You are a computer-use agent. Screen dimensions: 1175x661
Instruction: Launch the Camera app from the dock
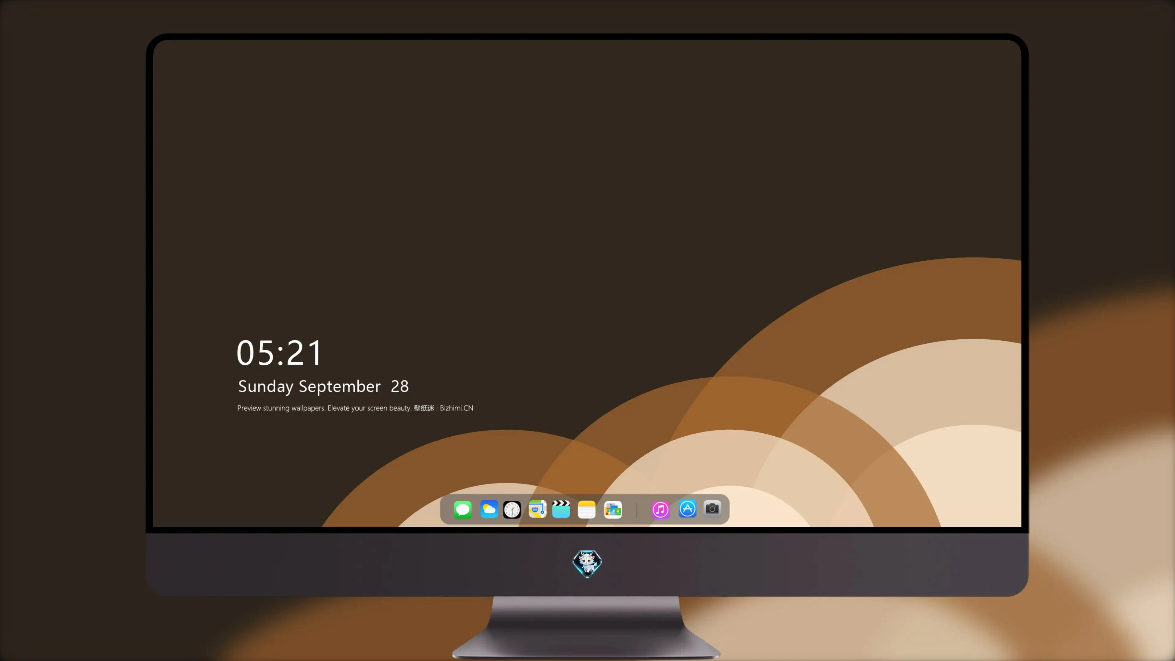point(712,509)
